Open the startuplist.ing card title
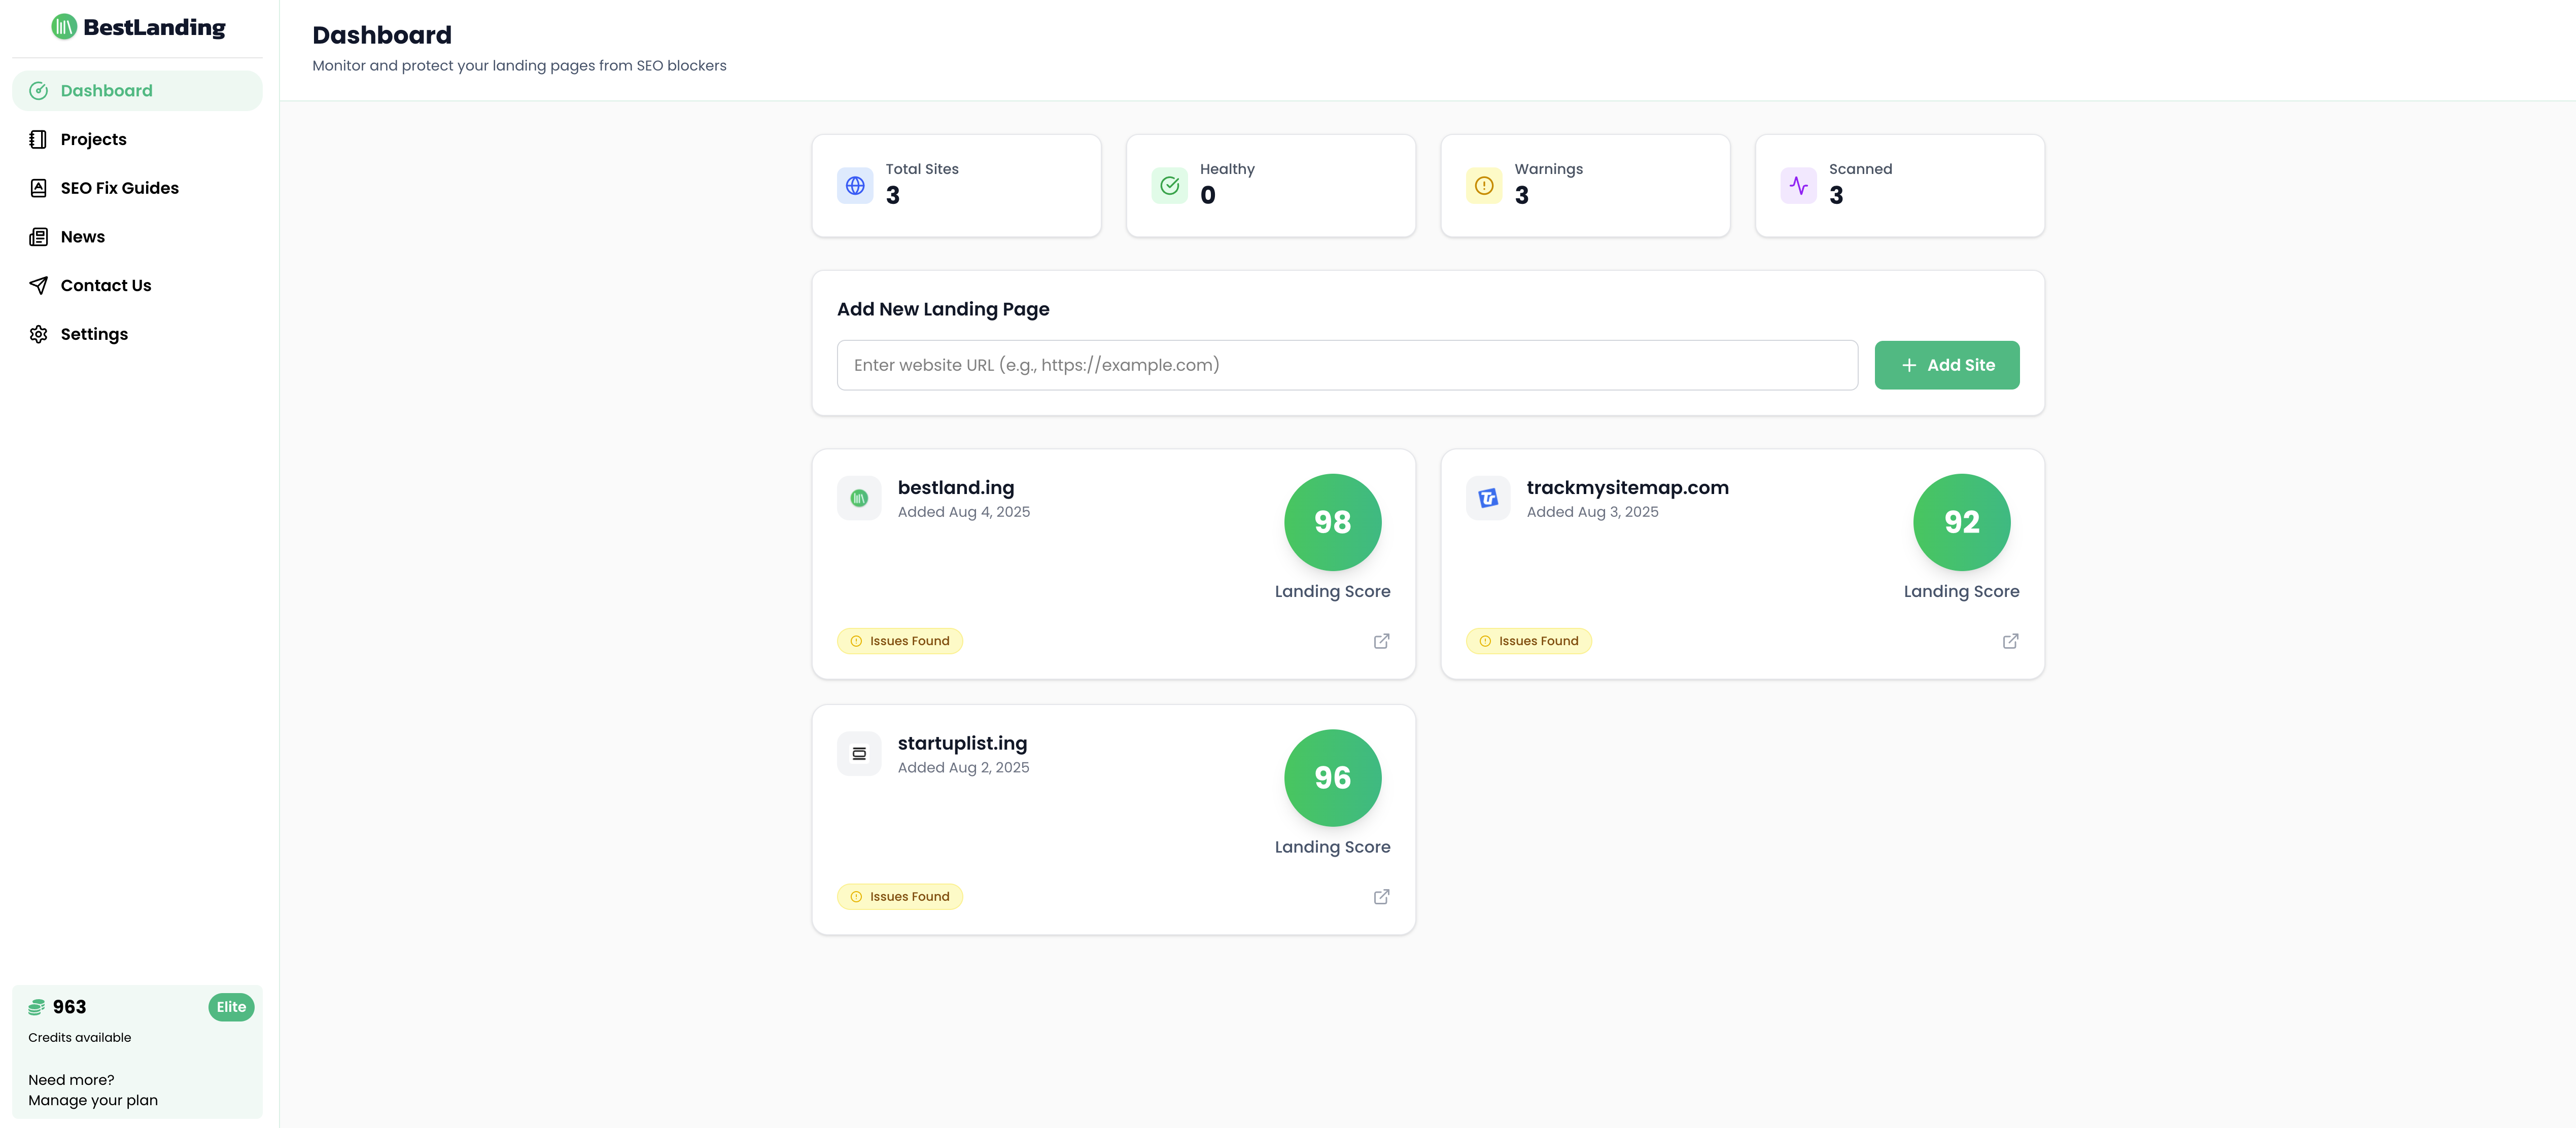The image size is (2576, 1128). 962,744
